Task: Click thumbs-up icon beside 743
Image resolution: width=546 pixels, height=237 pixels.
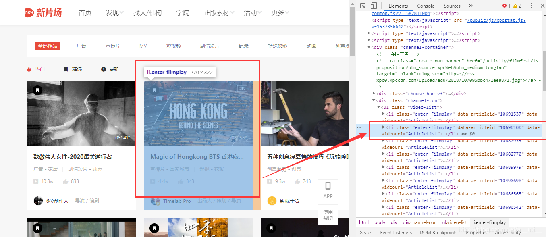Action: pos(297,181)
